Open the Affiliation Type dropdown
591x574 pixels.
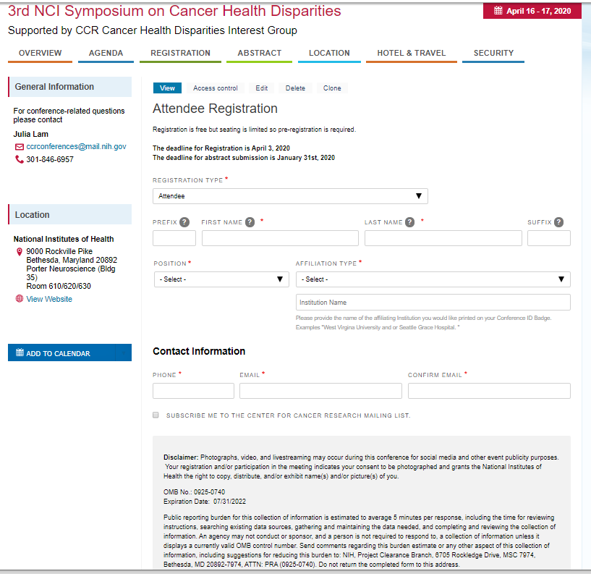[x=433, y=279]
